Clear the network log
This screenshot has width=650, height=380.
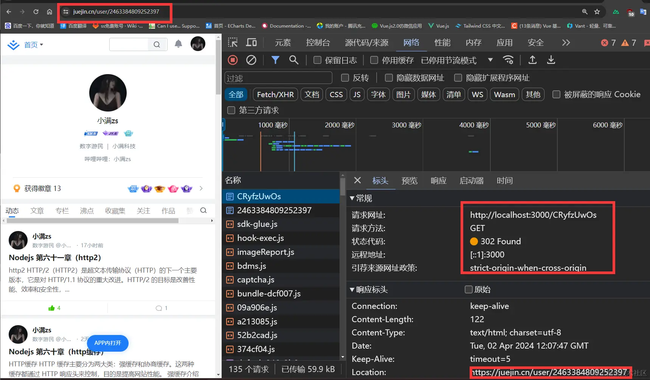251,60
